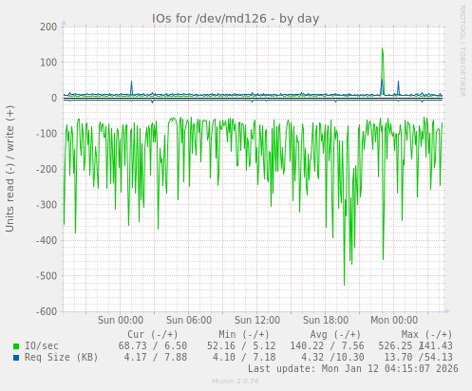Click the '100' y-axis label
Viewport: 472px width, 391px height.
[x=48, y=63]
